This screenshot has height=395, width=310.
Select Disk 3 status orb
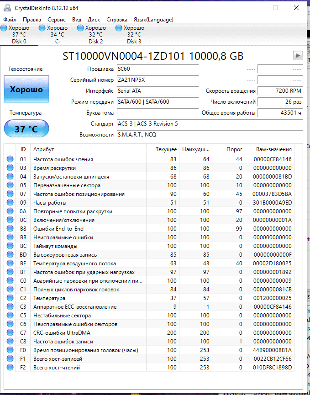click(119, 28)
